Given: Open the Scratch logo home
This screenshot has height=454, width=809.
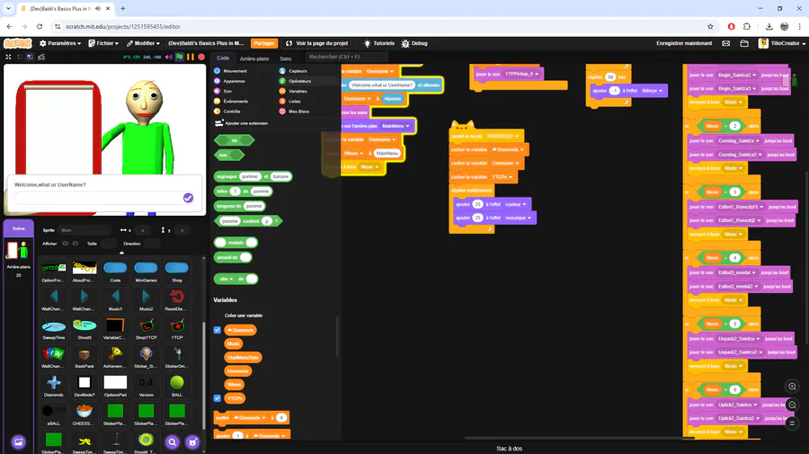Looking at the screenshot, I should (x=18, y=43).
